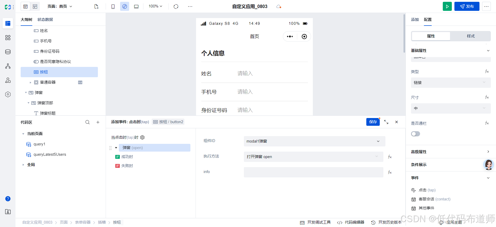Image resolution: width=496 pixels, height=227 pixels.
Task: Open the components grid sidebar icon
Action: [8, 38]
